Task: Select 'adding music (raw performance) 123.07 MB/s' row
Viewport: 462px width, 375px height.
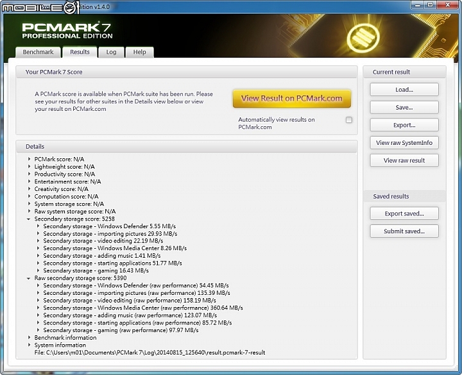Action: coord(130,315)
